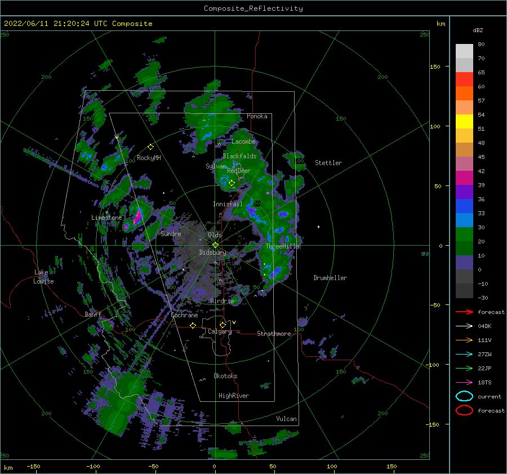
Task: Click the dBZ legend heading
Action: click(478, 30)
